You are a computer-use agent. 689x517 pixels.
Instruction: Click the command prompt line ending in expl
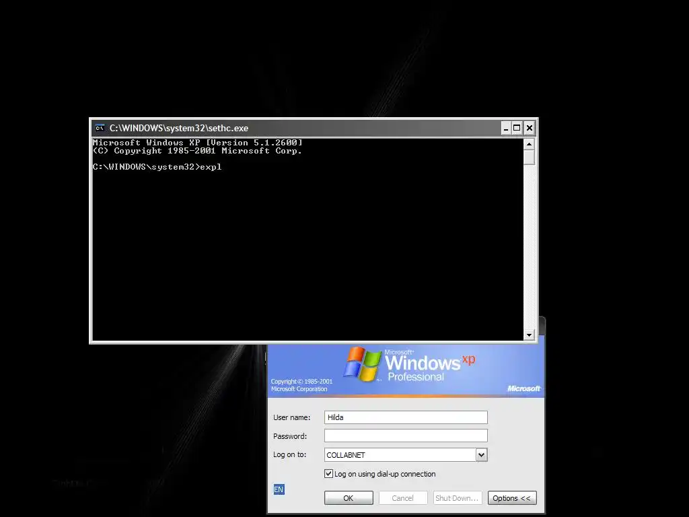(x=157, y=167)
